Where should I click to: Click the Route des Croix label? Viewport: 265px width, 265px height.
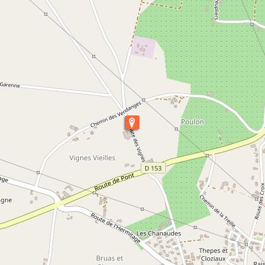point(259,201)
